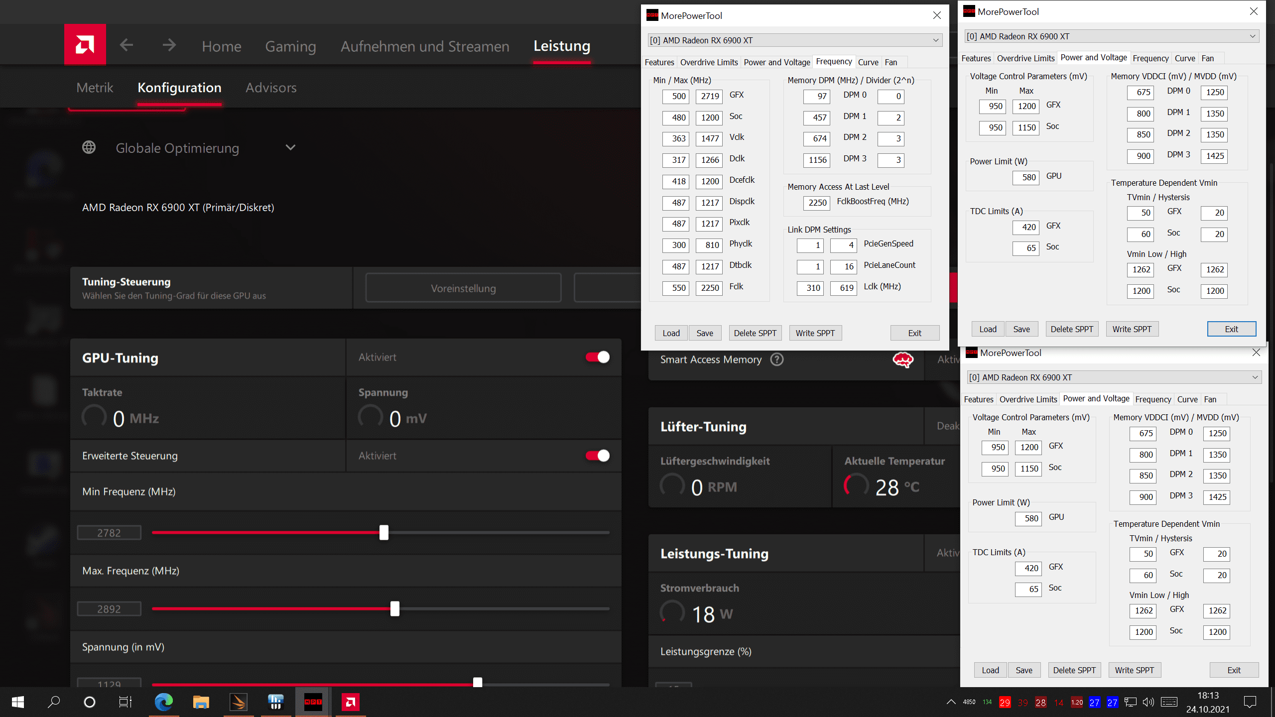Screen dimensions: 1275x717
Task: Click the highlighted Exit button in top-right MorePowerTool
Action: pos(1231,329)
